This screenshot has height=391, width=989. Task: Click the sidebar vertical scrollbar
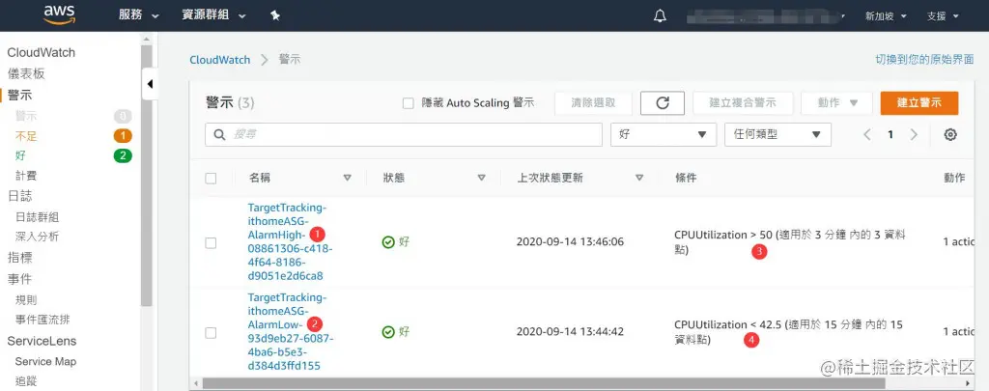tap(147, 174)
